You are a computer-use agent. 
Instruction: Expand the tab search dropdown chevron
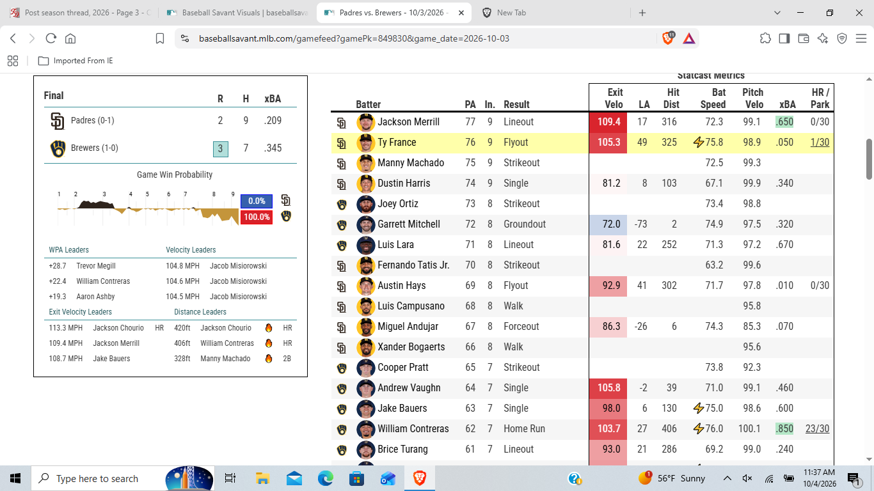(777, 13)
